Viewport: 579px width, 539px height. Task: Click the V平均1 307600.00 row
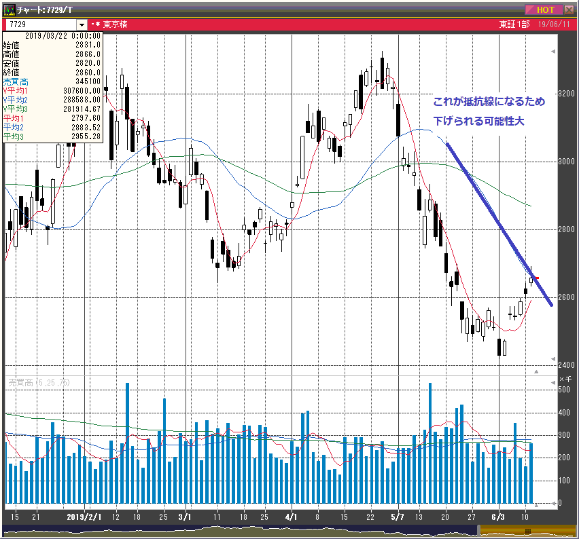pos(52,91)
